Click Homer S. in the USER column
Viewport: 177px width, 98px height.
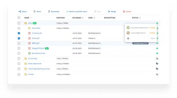click(92, 38)
